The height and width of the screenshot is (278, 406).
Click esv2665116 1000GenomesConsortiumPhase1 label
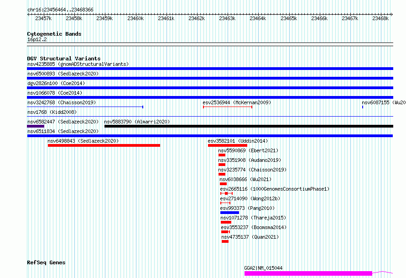click(x=275, y=189)
